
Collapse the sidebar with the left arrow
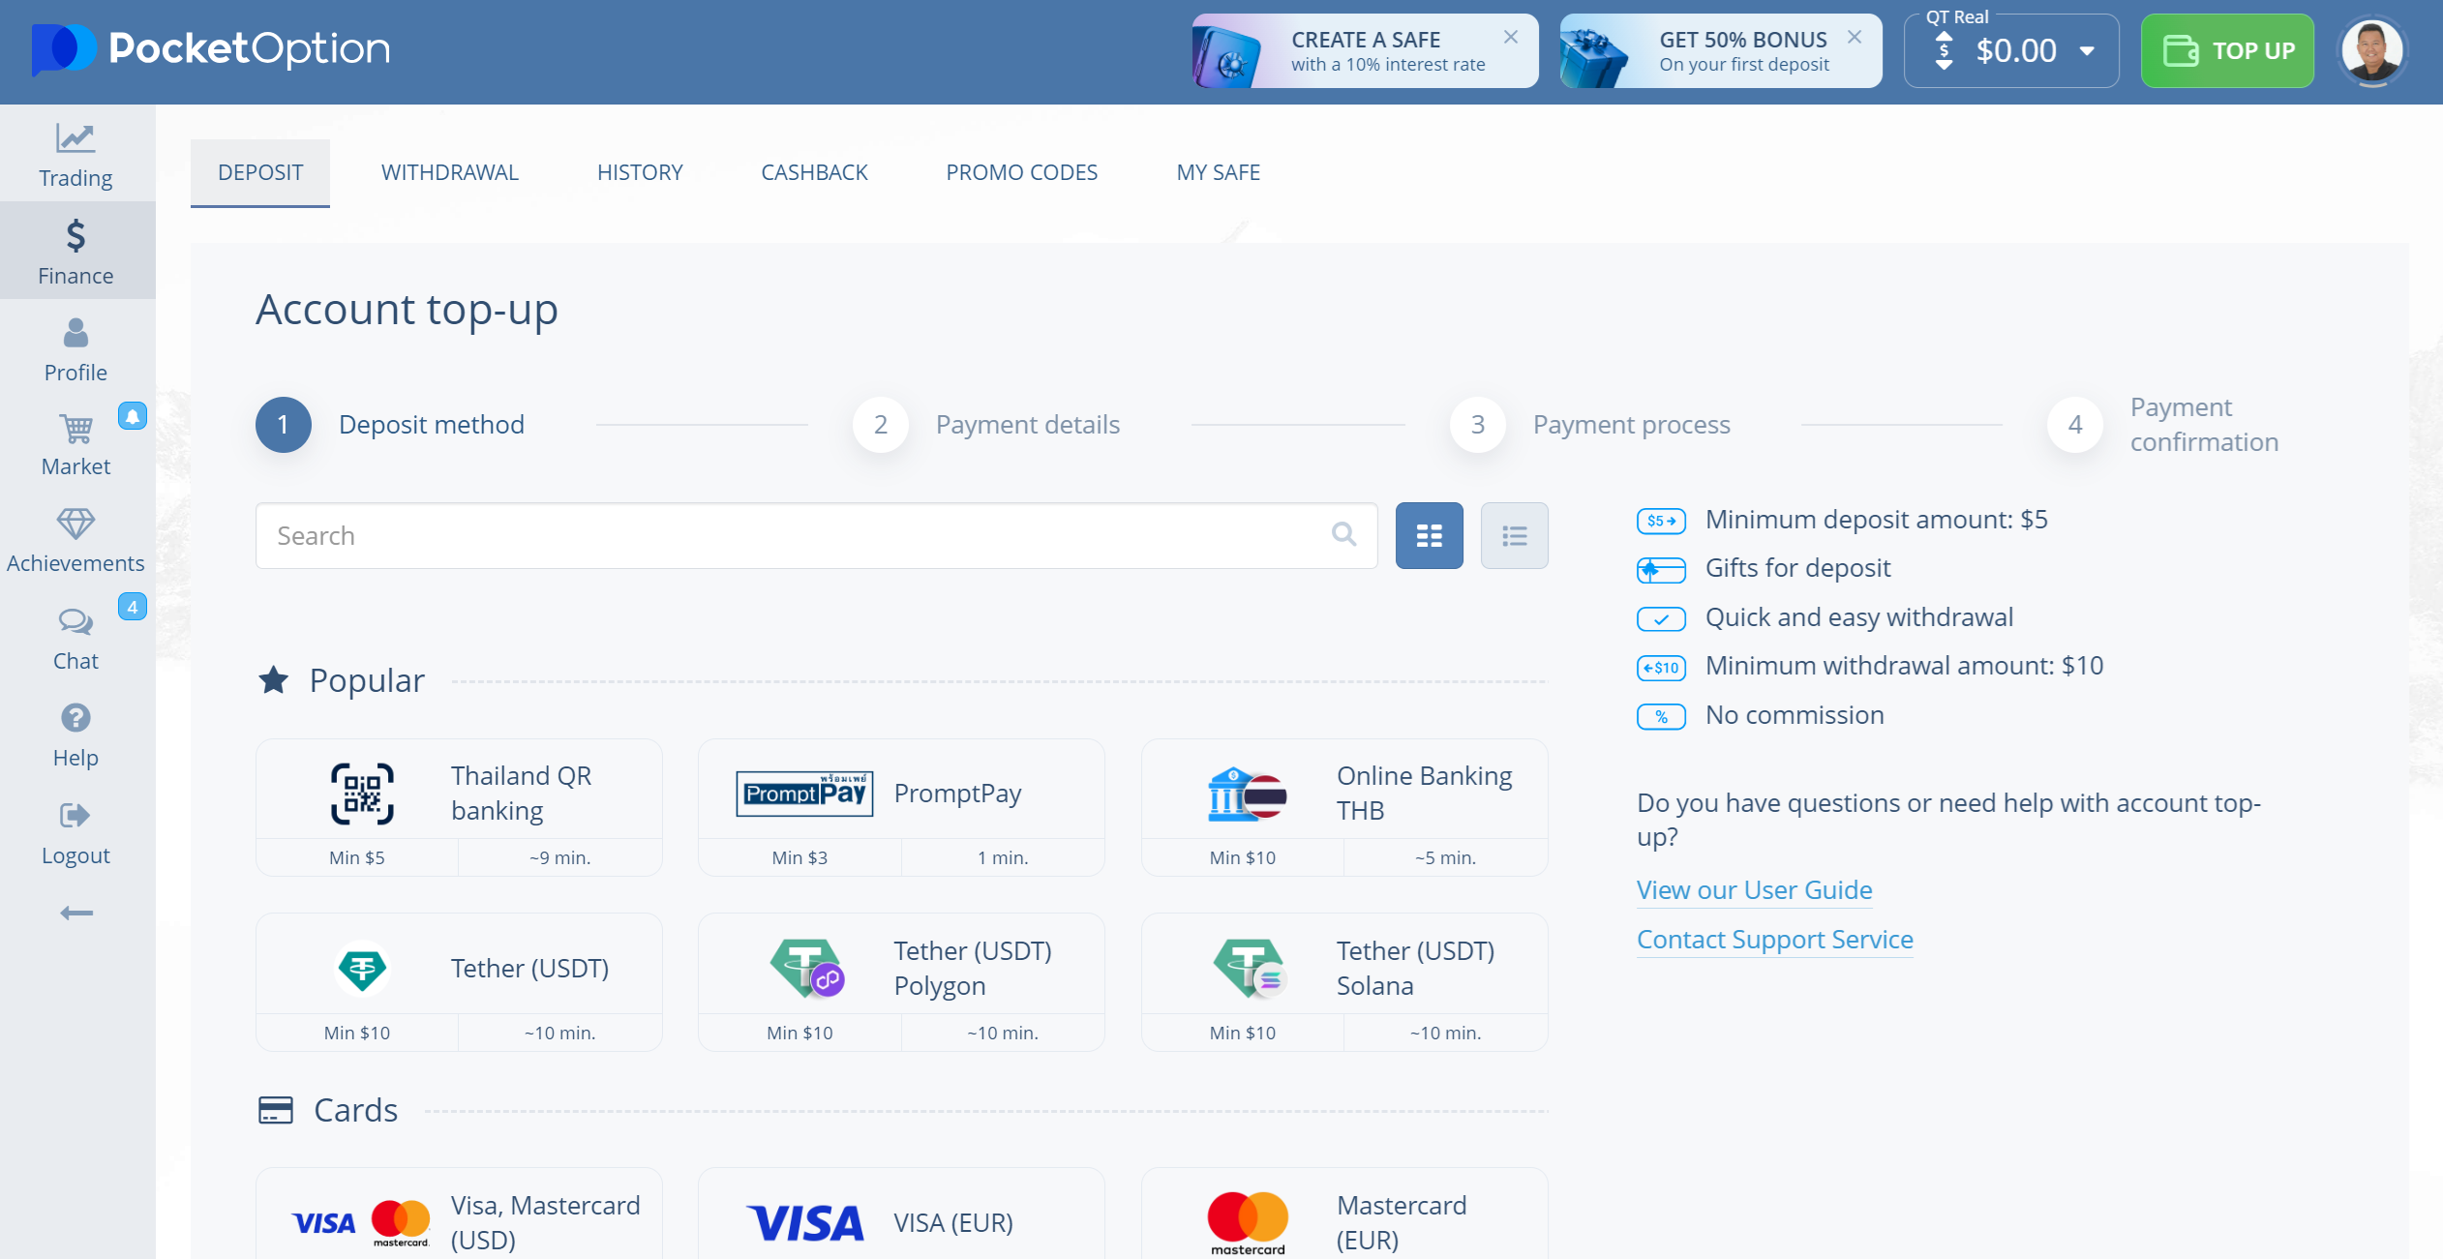76,913
